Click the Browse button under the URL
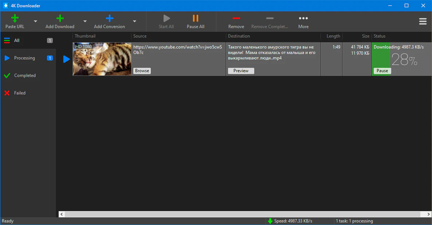The image size is (432, 225). (142, 71)
